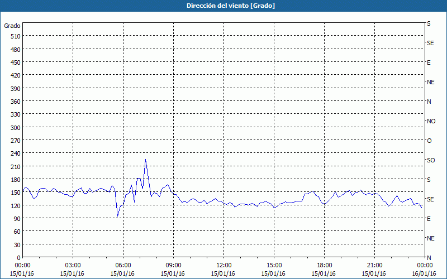Viewport: 447px width, 279px height.
Task: Pick the 390 tick label
Action: pyautogui.click(x=16, y=89)
